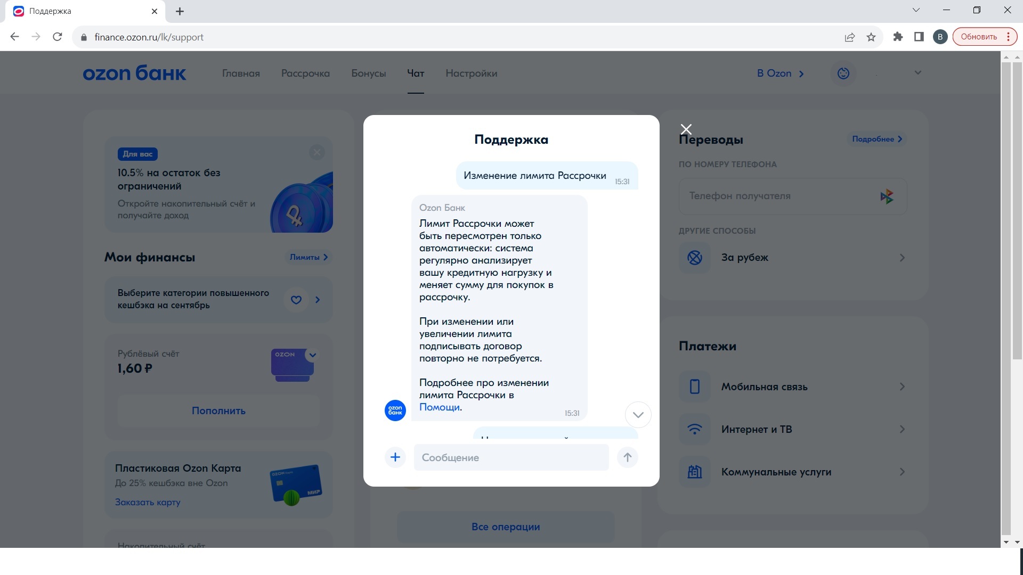The height and width of the screenshot is (575, 1023).
Task: Go to the Бонусы tab
Action: click(x=368, y=73)
